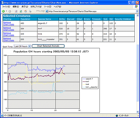140x118 pixels.
Task: Open the ファイル(F) menu
Action: (x=6, y=7)
